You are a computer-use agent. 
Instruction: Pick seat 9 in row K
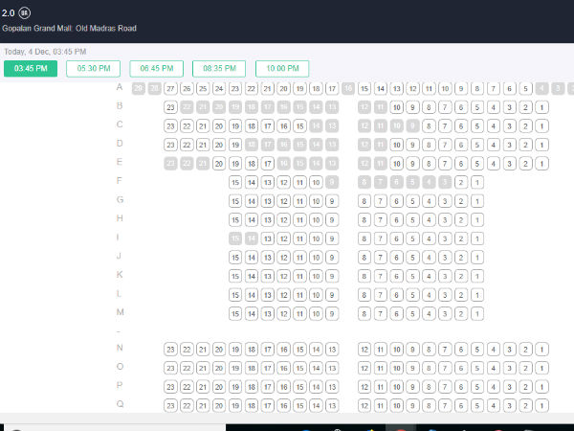point(332,275)
